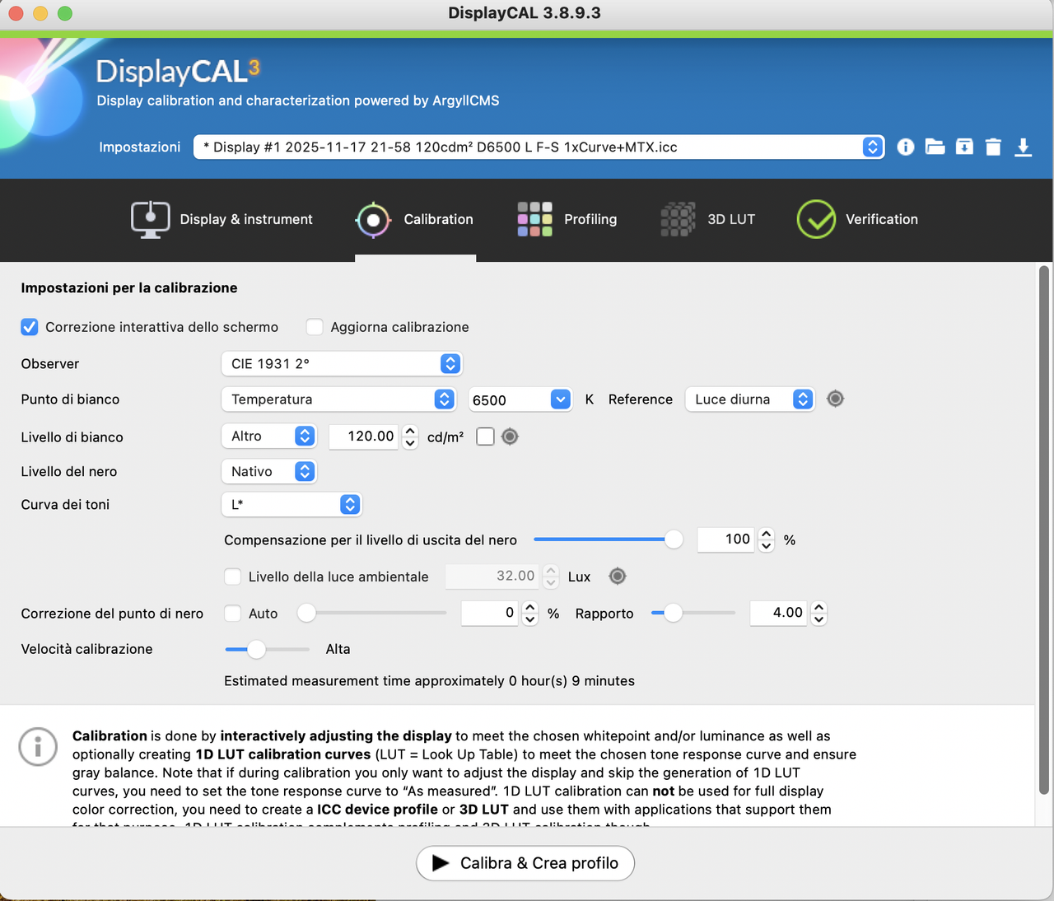Screen dimensions: 1054x901
Task: Open the Impostazioni profile dropdown
Action: (539, 147)
